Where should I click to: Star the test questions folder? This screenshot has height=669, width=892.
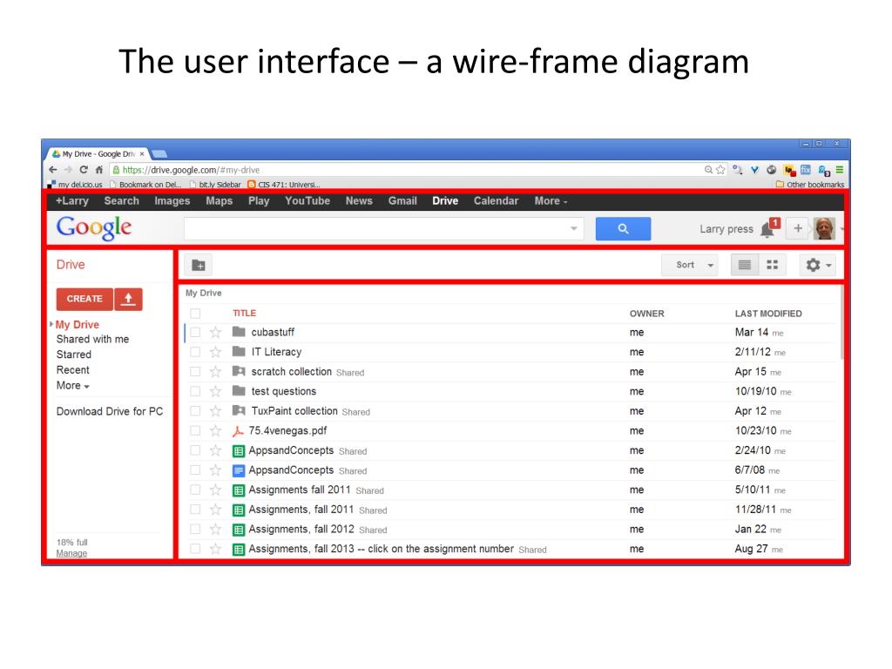pyautogui.click(x=215, y=391)
